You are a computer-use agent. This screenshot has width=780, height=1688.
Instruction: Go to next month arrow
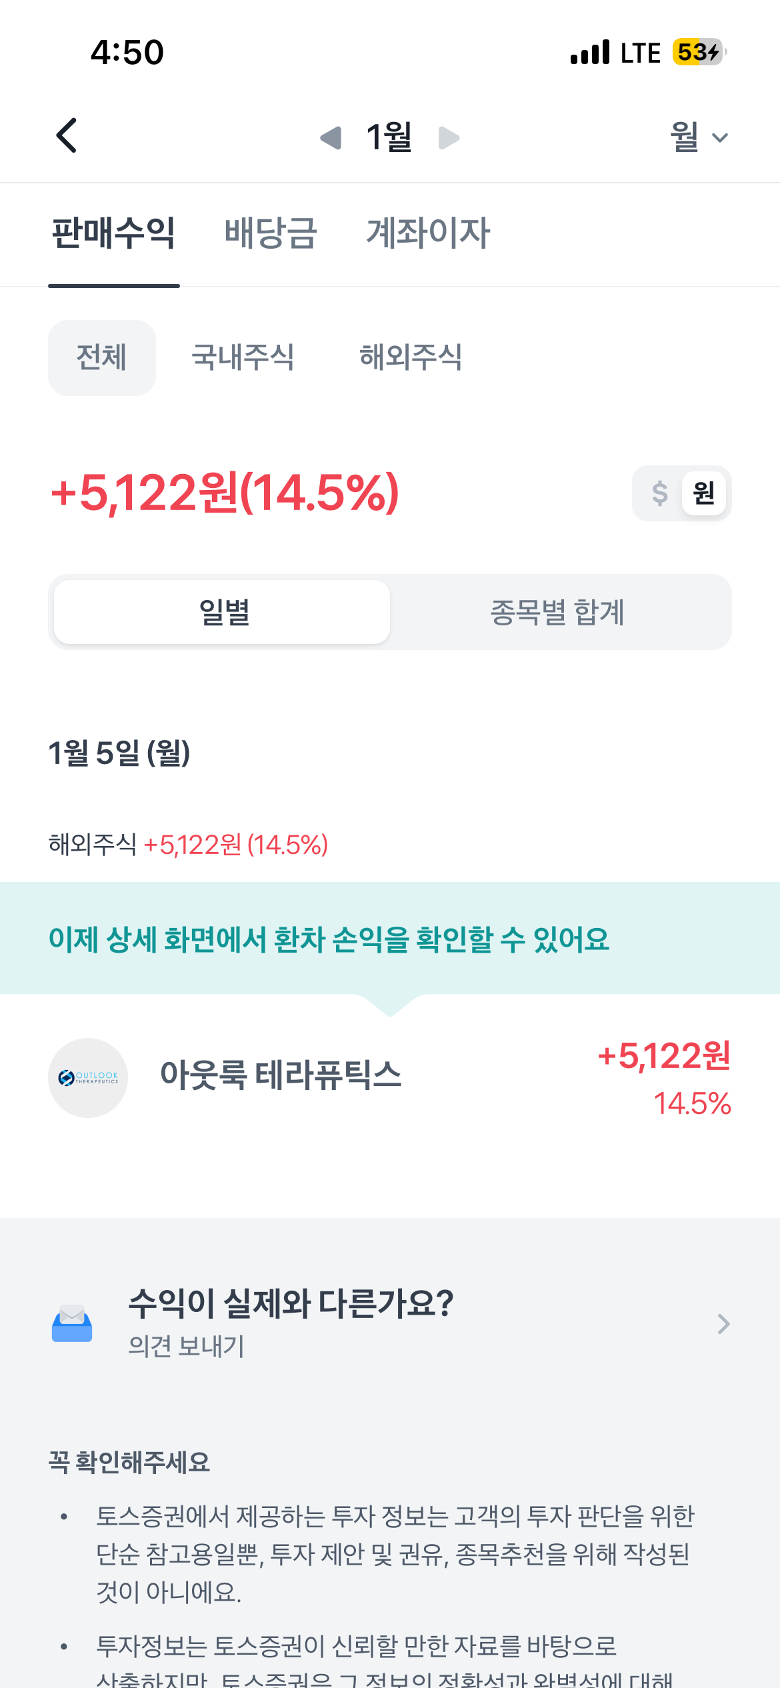pyautogui.click(x=449, y=138)
